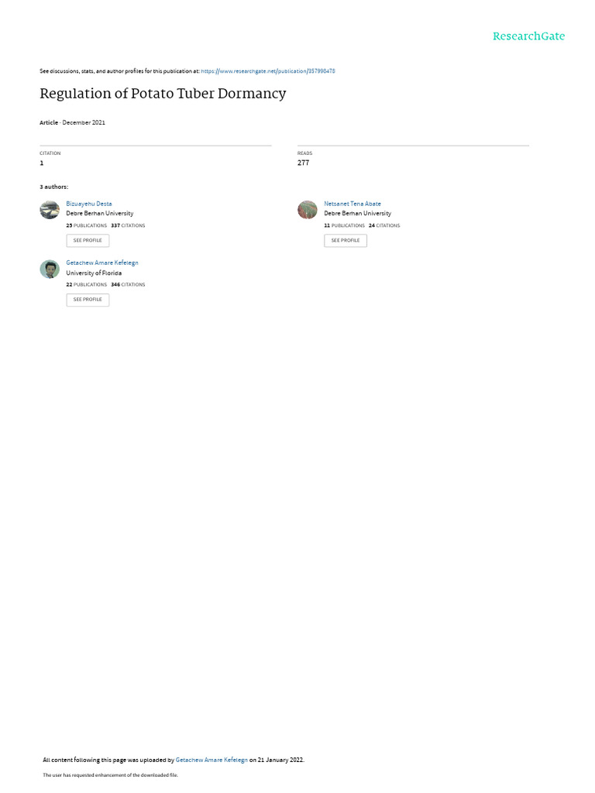Click Debre Berhan University under Bizuayehu Desta

click(100, 214)
